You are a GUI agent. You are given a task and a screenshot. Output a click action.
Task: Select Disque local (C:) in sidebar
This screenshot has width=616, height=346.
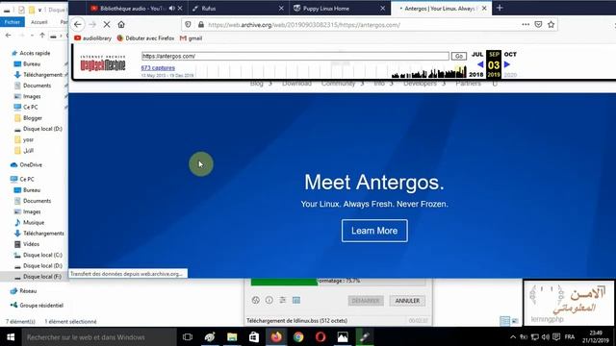tap(42, 255)
